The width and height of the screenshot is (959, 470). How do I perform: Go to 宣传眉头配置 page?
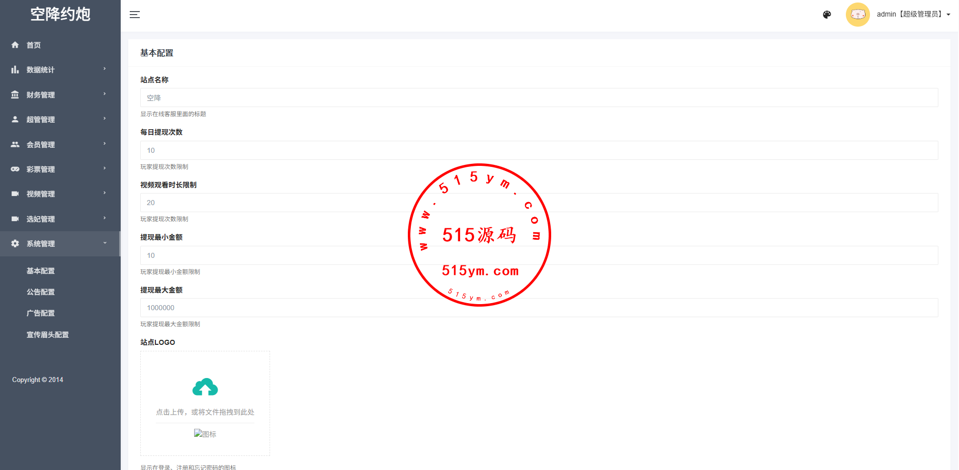tap(48, 335)
